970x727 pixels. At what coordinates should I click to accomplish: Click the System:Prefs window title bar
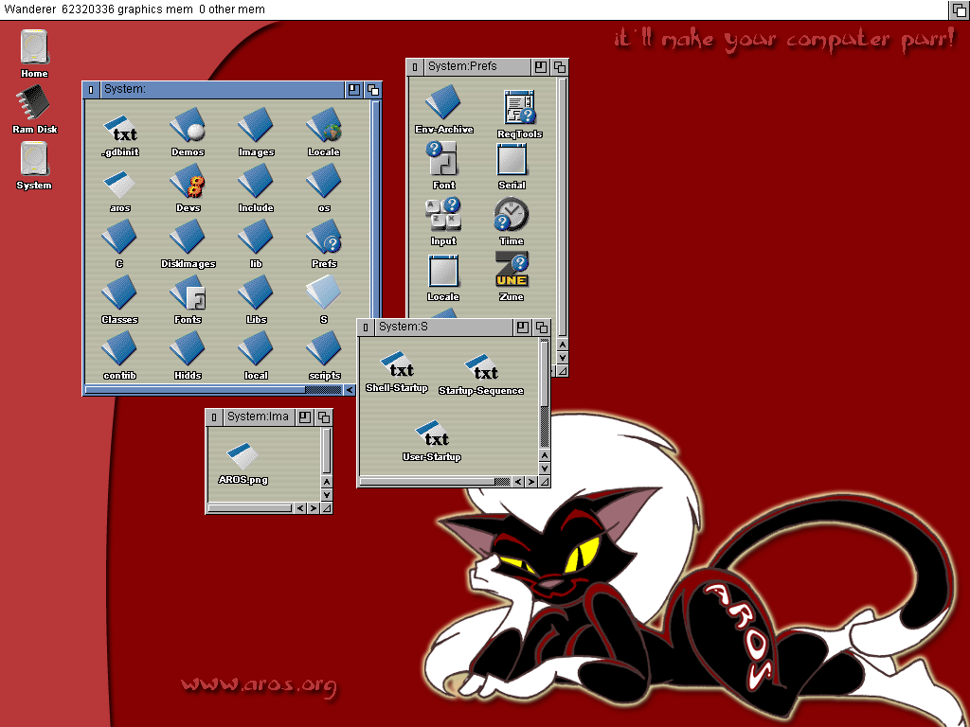(x=476, y=67)
